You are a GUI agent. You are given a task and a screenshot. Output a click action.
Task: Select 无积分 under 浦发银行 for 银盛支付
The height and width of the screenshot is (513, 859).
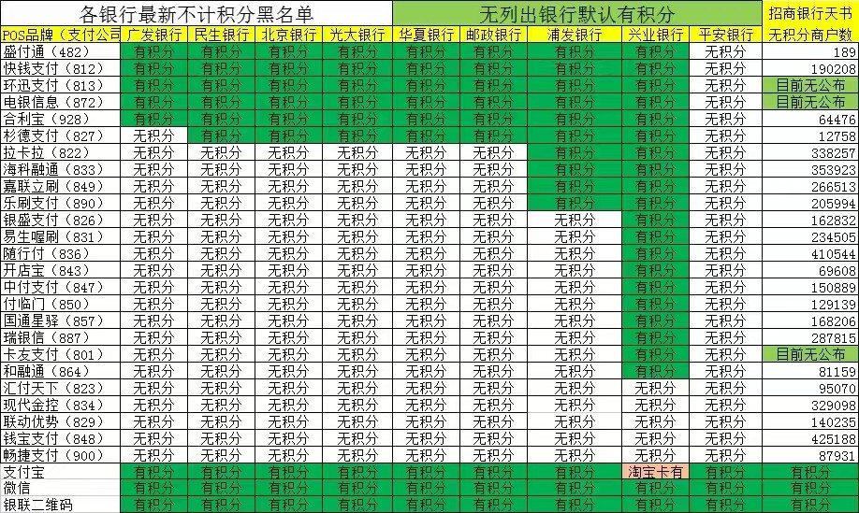575,220
